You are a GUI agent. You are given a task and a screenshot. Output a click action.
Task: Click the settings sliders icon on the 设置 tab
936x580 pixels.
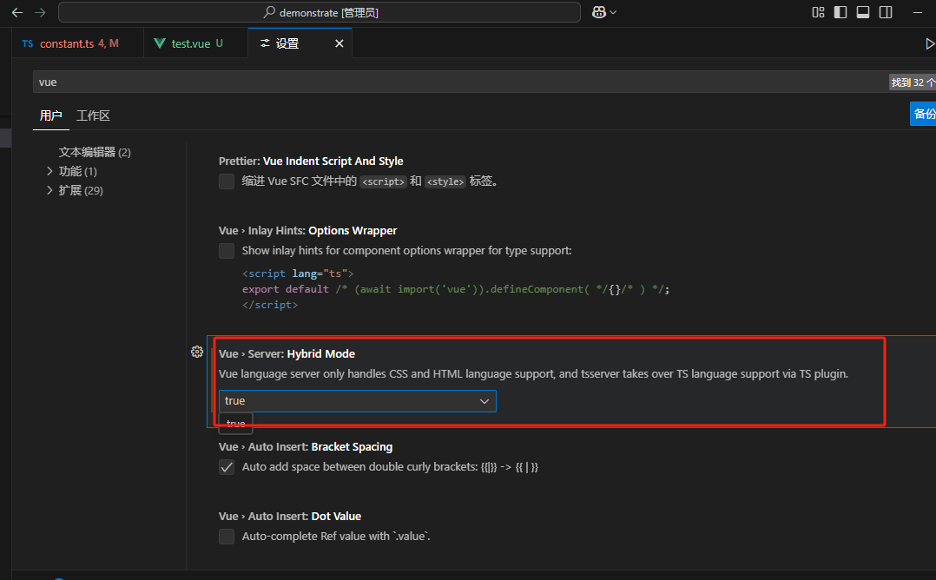click(265, 43)
